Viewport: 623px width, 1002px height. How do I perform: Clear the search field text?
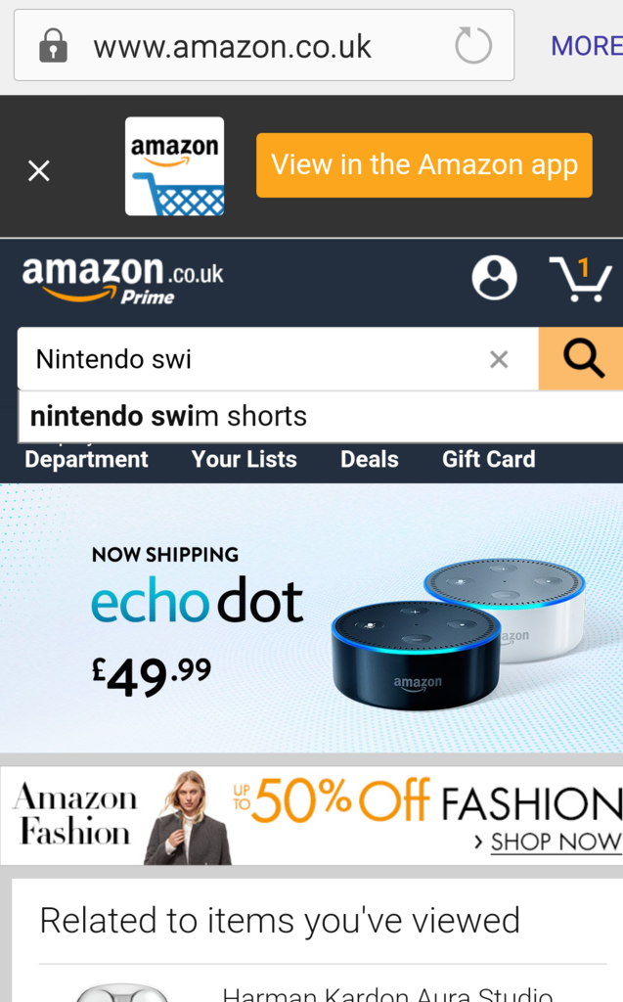click(x=499, y=359)
